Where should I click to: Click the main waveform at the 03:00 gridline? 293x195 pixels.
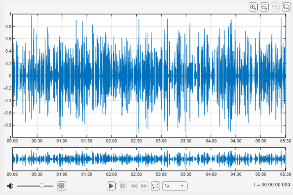tap(161, 76)
